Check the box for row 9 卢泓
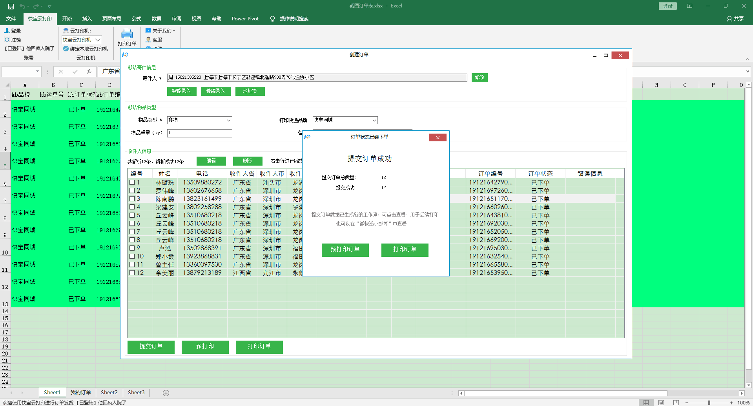 (132, 248)
